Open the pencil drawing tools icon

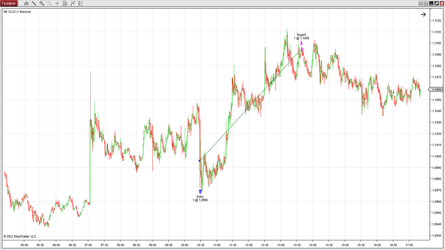34,3
